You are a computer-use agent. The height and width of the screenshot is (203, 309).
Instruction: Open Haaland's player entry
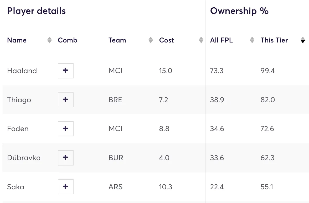coord(22,71)
